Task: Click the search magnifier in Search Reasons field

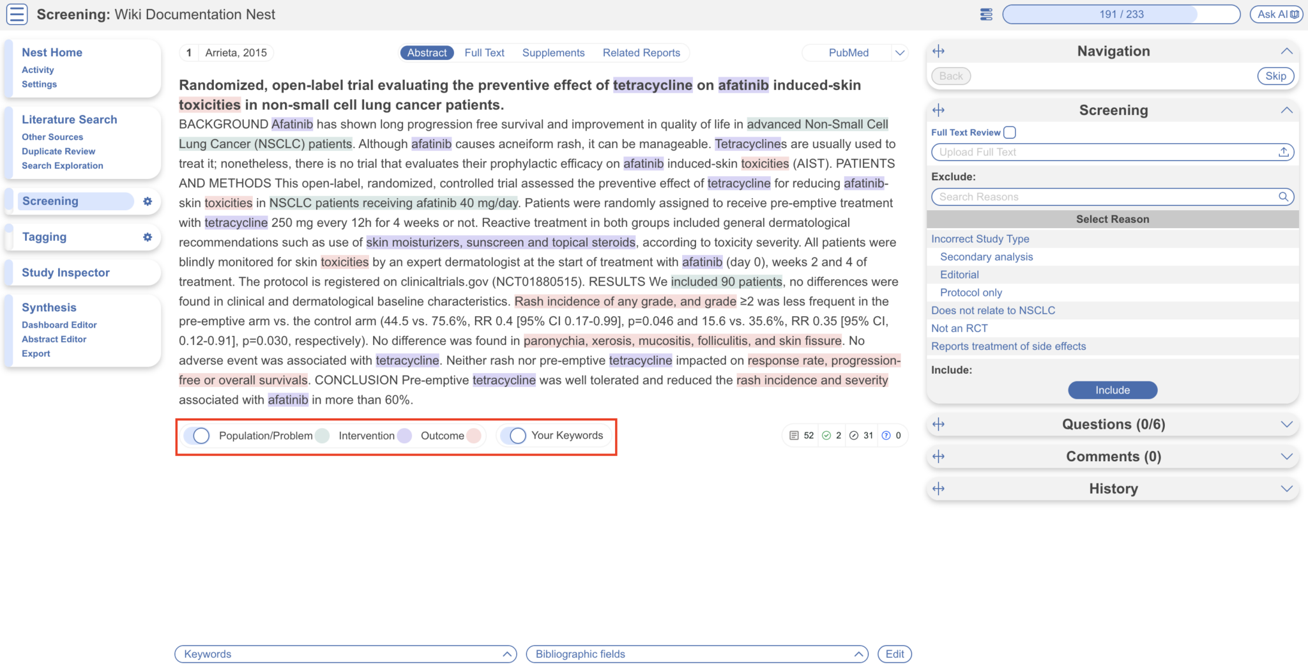Action: click(1284, 197)
